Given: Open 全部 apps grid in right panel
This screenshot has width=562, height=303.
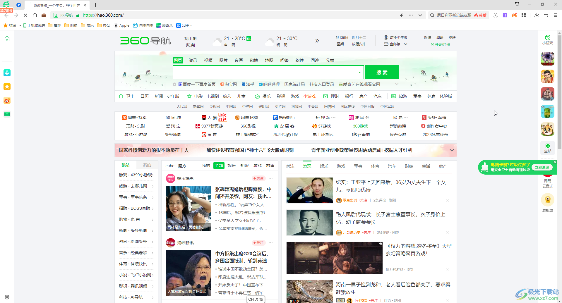Looking at the screenshot, I should tap(548, 148).
